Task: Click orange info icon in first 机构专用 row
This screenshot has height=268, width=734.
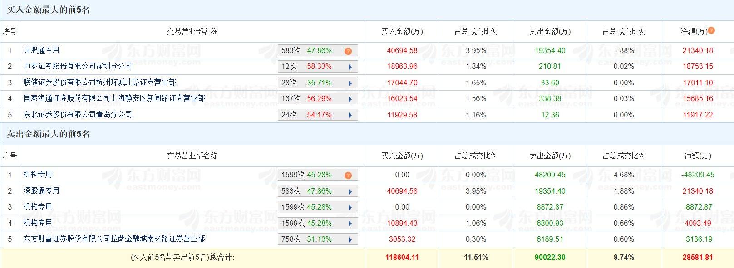Action: (x=348, y=175)
